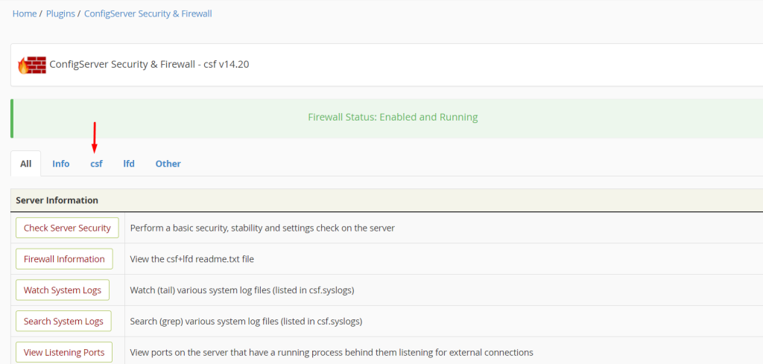Click the Watch System Logs button
This screenshot has height=364, width=763.
click(x=63, y=290)
